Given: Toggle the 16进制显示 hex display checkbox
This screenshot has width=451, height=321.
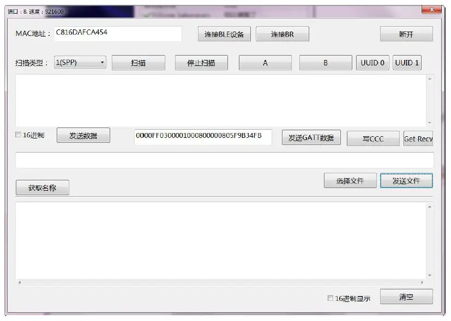Looking at the screenshot, I should (330, 298).
